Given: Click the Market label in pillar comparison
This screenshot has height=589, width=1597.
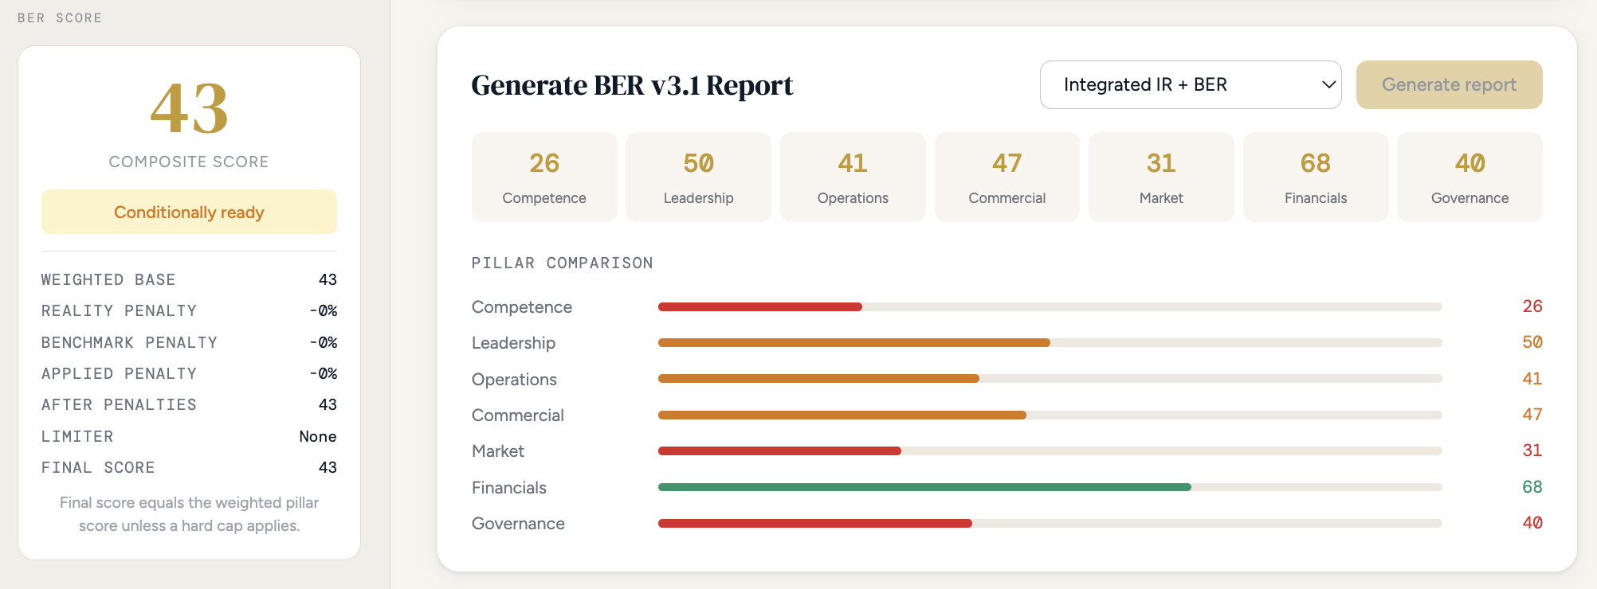Looking at the screenshot, I should [x=498, y=451].
